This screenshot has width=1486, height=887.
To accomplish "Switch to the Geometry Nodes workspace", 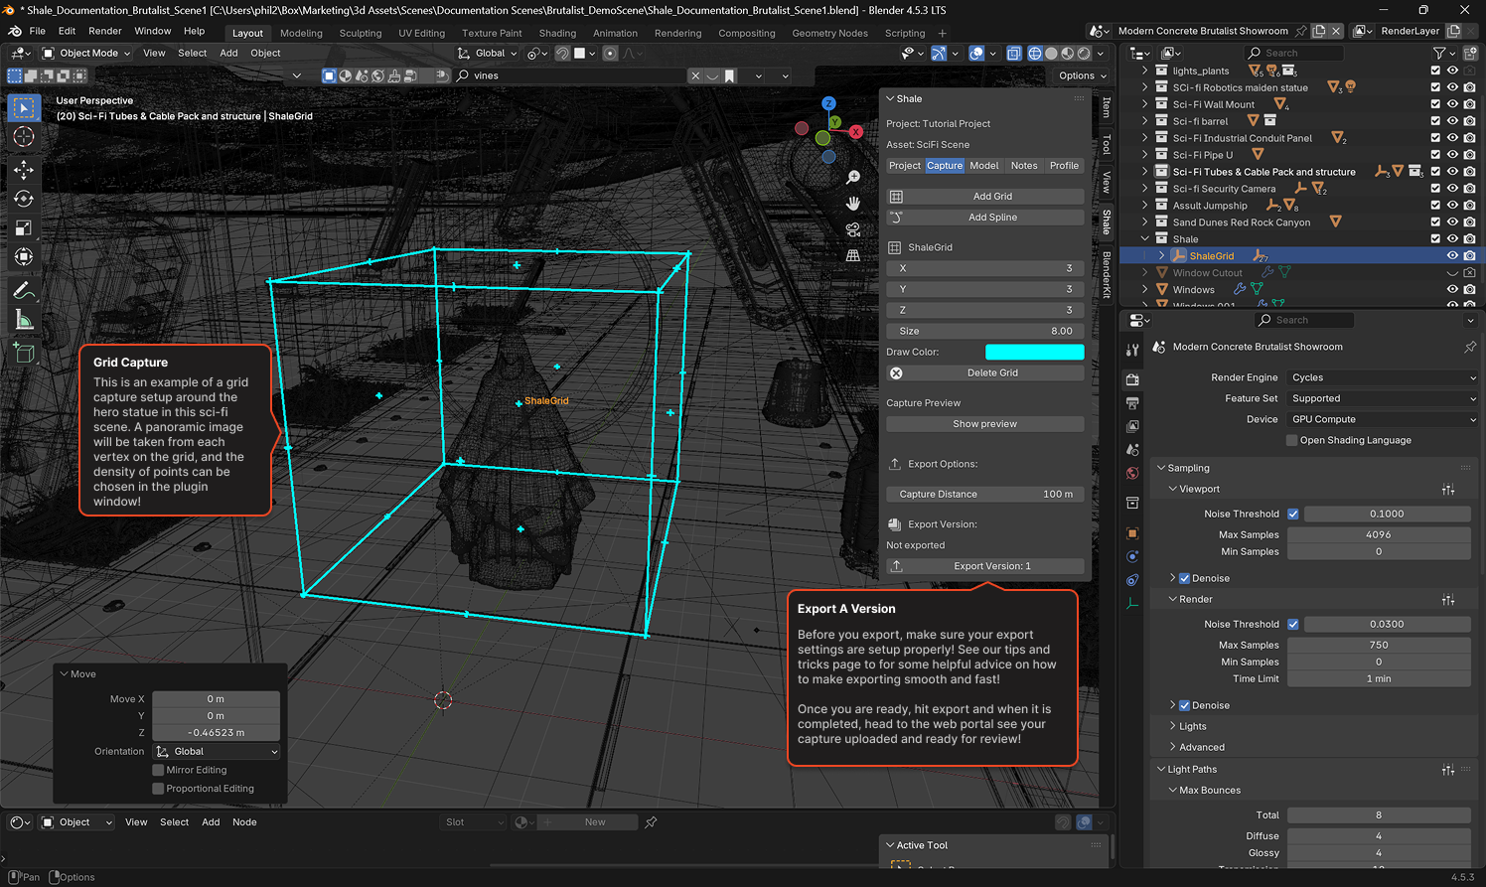I will [x=829, y=33].
